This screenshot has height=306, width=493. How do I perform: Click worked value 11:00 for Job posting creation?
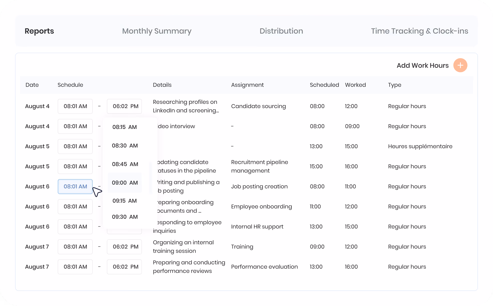point(350,186)
